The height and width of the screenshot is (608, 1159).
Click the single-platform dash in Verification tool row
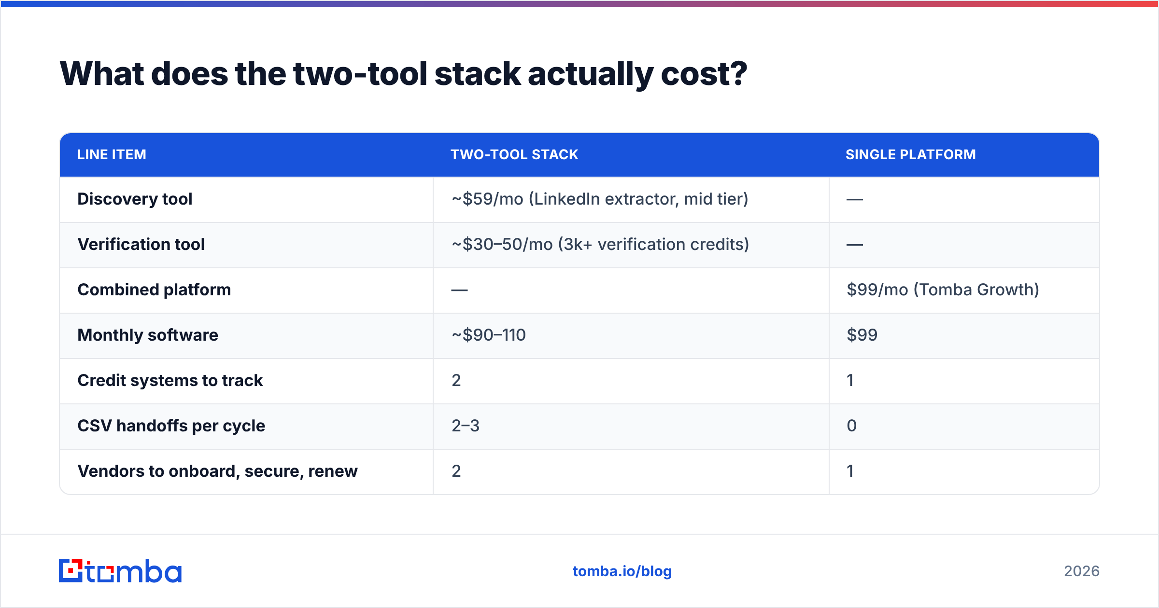tap(855, 245)
